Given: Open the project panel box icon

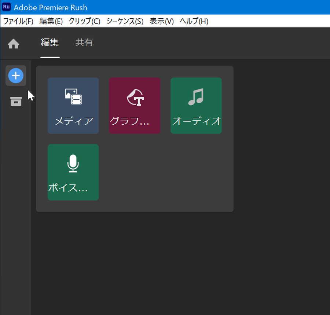Looking at the screenshot, I should (x=16, y=101).
